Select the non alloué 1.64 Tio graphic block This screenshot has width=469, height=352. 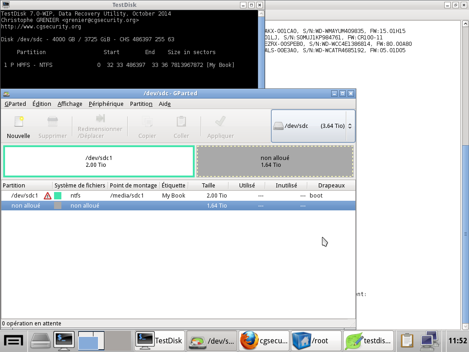(x=275, y=161)
